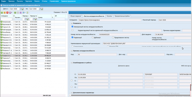The height and width of the screenshot is (97, 192).
Task: Click the green approve-check toolbar icon
Action: pyautogui.click(x=15, y=12)
